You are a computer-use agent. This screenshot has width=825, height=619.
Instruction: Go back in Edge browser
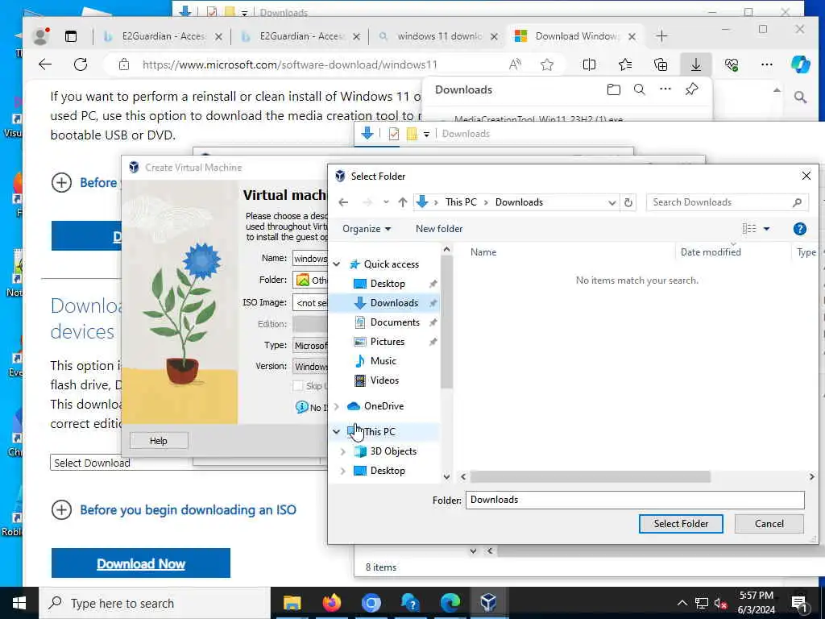coord(45,64)
